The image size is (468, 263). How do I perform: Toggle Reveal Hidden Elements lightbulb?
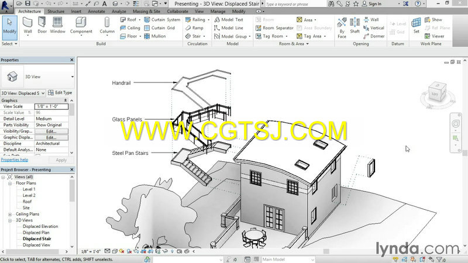click(x=172, y=251)
